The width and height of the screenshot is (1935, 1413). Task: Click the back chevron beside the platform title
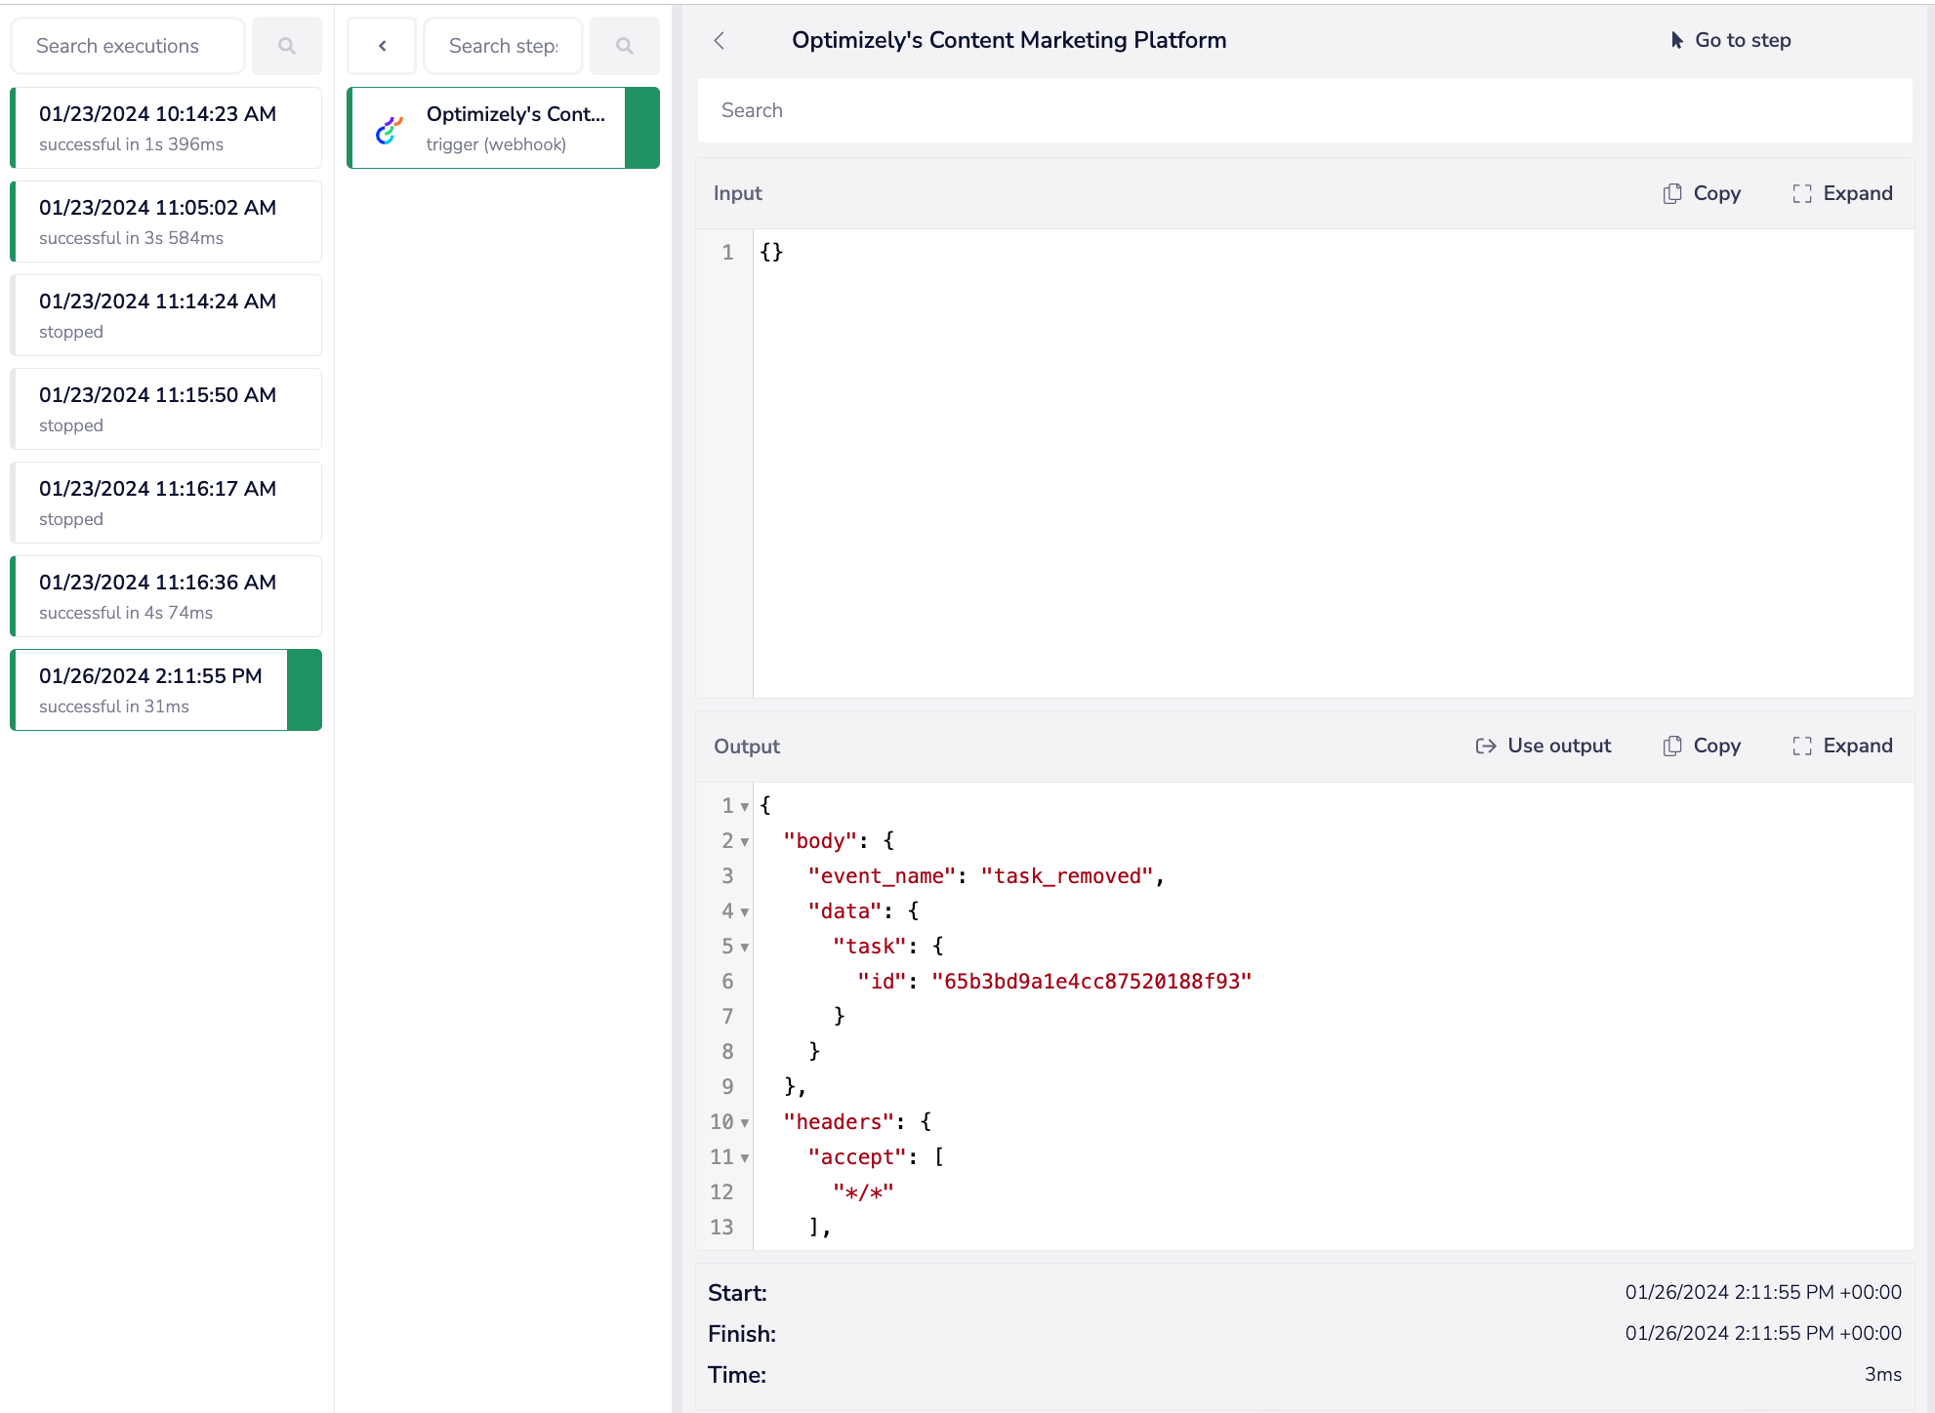(x=720, y=40)
